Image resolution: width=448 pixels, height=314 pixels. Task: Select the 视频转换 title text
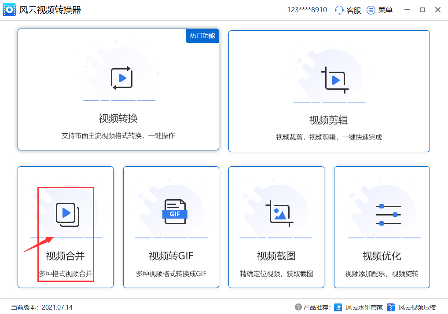[x=118, y=118]
